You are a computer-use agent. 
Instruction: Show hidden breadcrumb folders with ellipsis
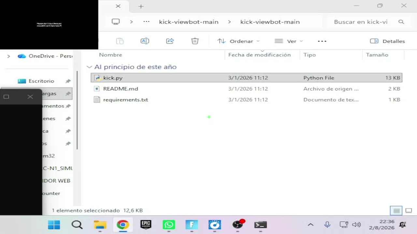click(x=146, y=22)
